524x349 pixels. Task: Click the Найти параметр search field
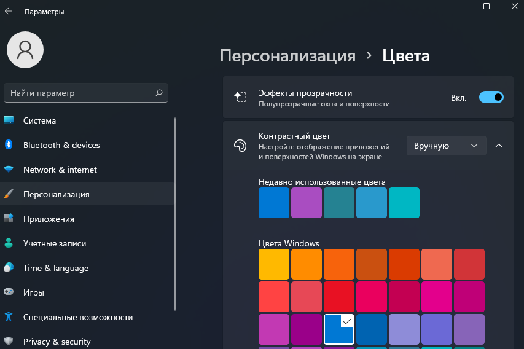coord(86,93)
